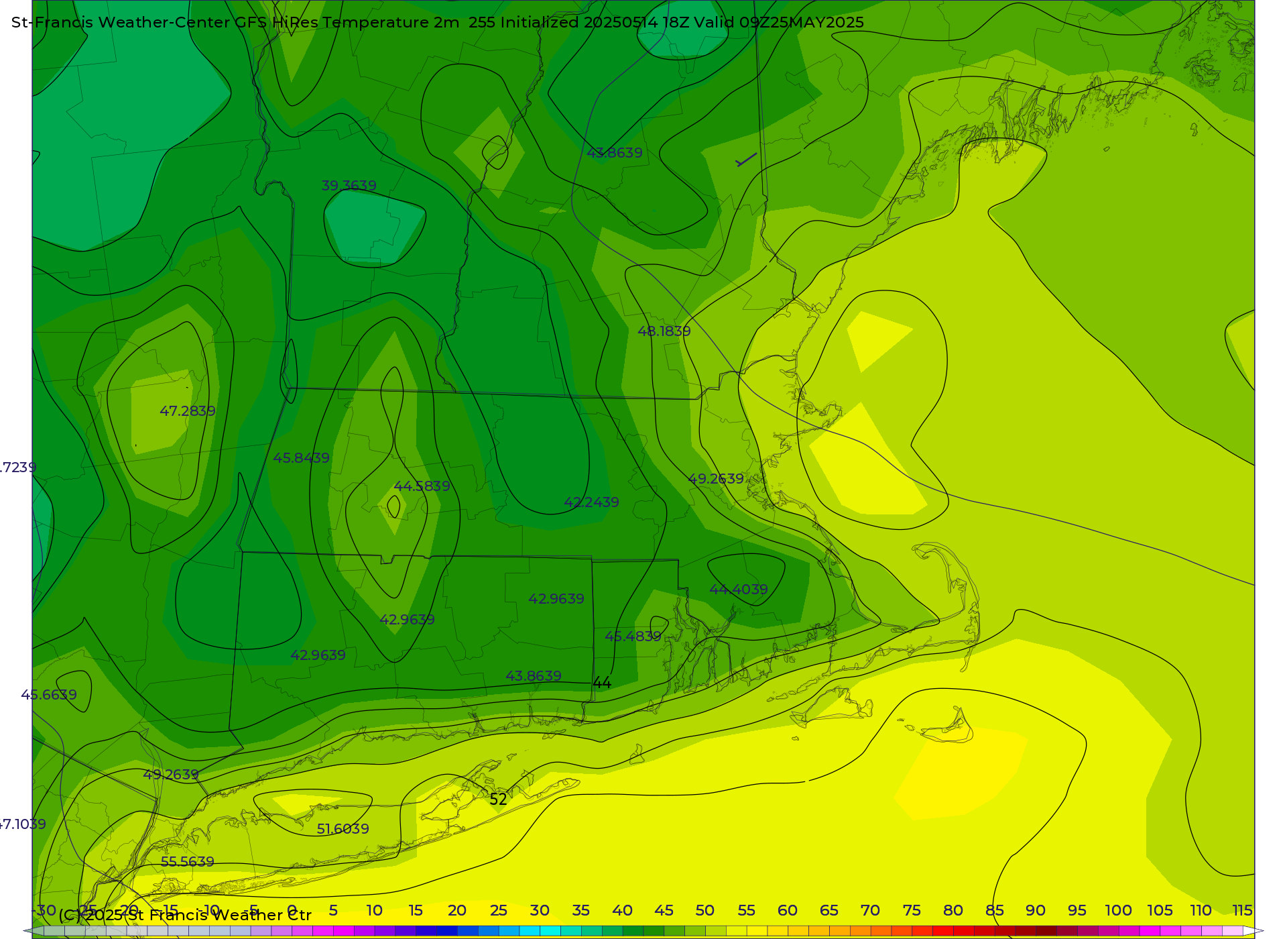Click the color scale label 85
1287x939 pixels.
pyautogui.click(x=994, y=911)
